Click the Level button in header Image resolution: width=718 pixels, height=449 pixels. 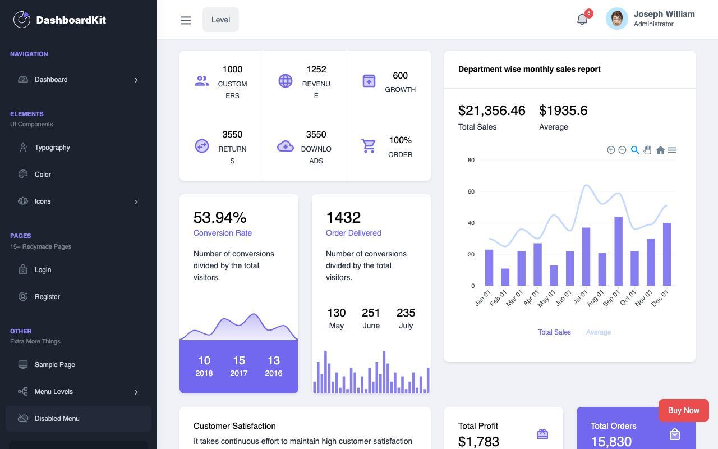(220, 20)
